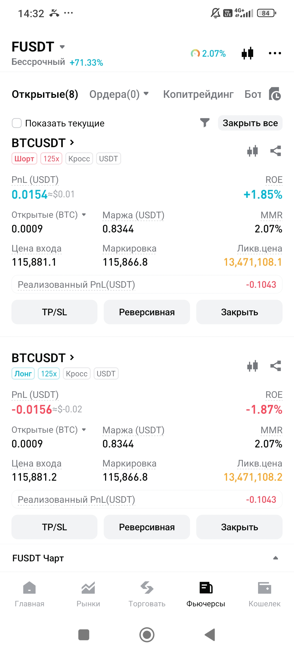Open chart for the Short BTCUSDT position
Viewport: 294px width, 654px height.
252,151
